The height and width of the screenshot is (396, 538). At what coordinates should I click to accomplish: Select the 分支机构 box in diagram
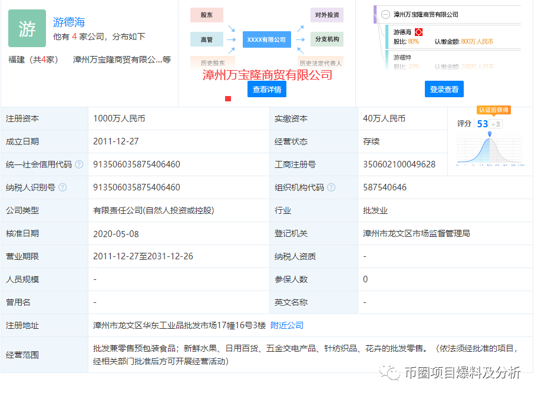click(x=327, y=39)
